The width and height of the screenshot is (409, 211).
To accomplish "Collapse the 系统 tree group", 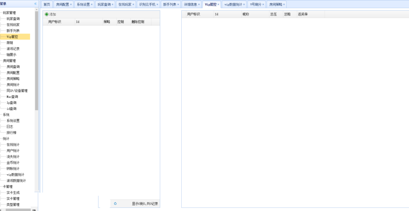I will [6, 114].
